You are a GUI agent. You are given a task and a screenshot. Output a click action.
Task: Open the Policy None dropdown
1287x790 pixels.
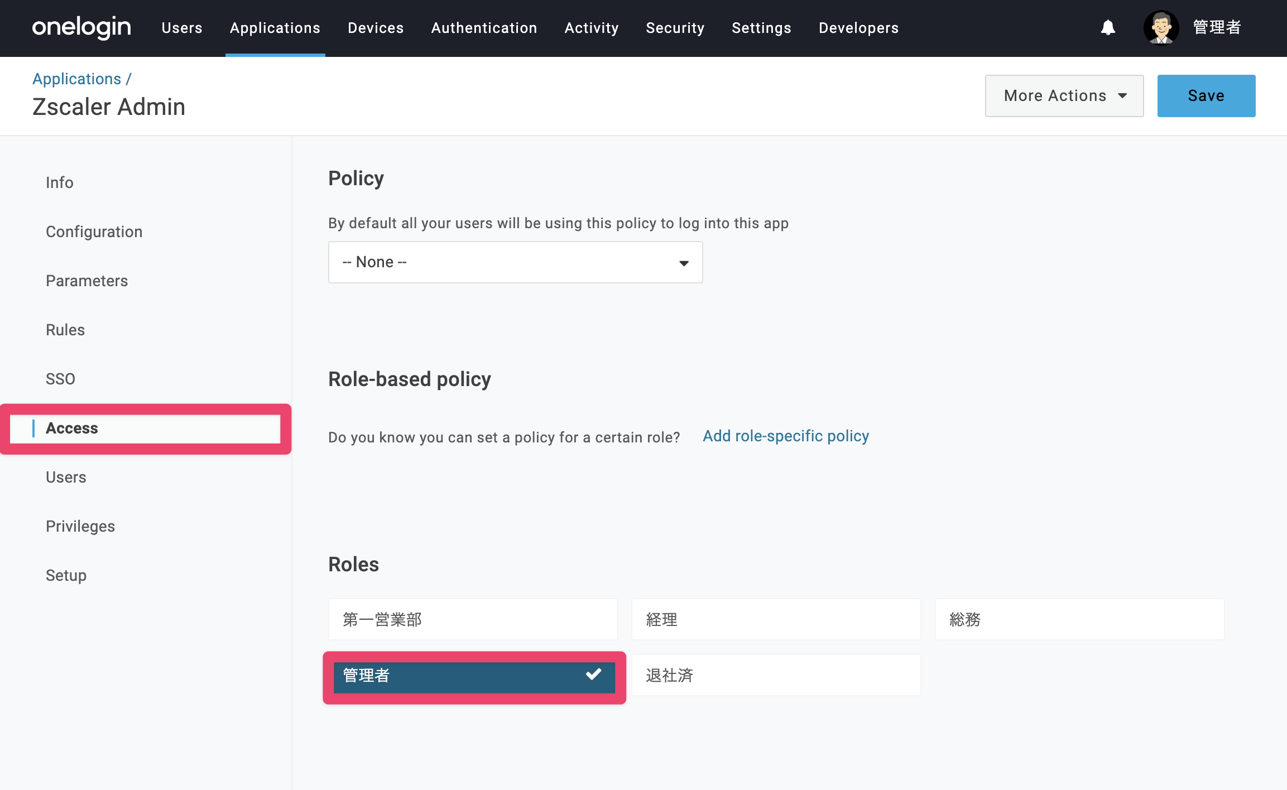515,262
